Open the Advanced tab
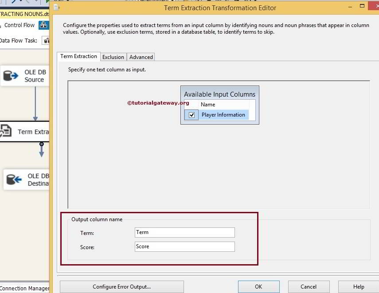Screen dimensions: 379x293 pyautogui.click(x=141, y=57)
